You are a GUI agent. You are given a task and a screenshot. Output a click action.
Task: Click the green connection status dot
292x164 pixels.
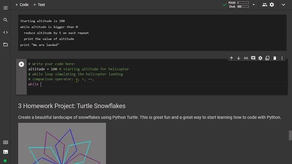click(5, 161)
